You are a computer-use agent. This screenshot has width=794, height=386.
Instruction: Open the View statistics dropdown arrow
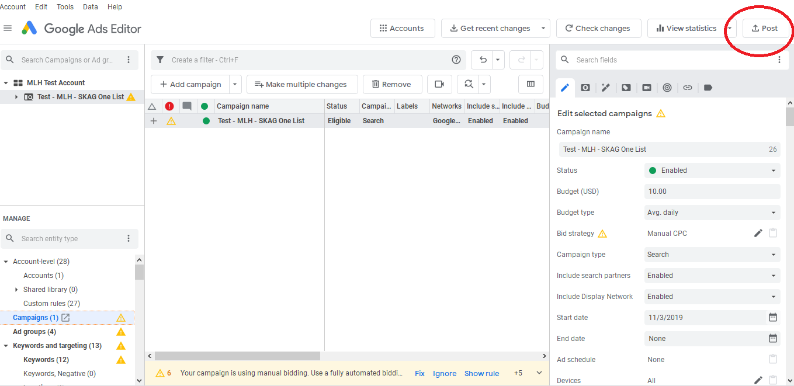click(729, 28)
